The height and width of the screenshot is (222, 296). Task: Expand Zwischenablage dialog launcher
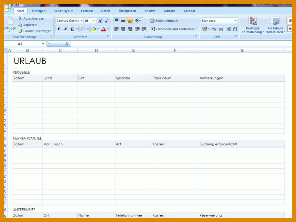coord(51,37)
